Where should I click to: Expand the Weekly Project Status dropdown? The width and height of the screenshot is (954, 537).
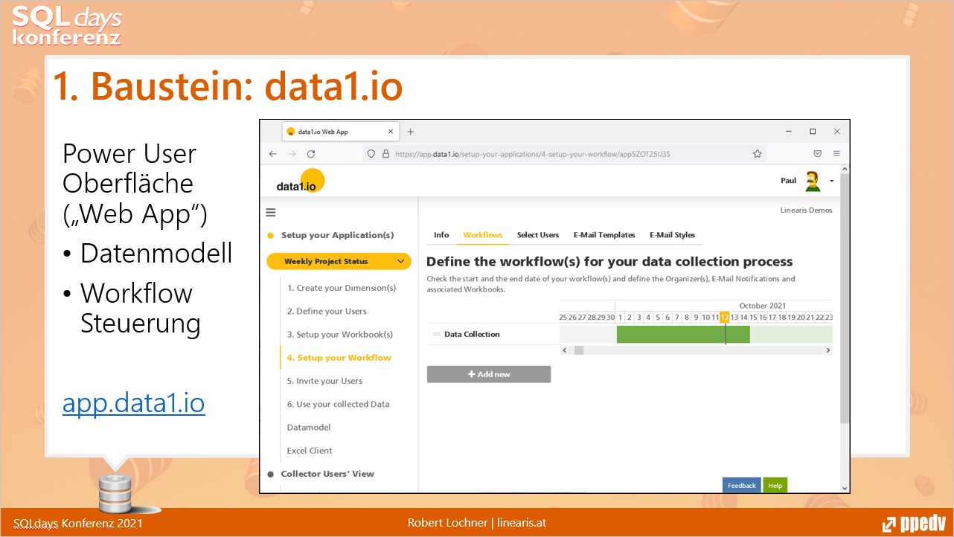coord(400,261)
